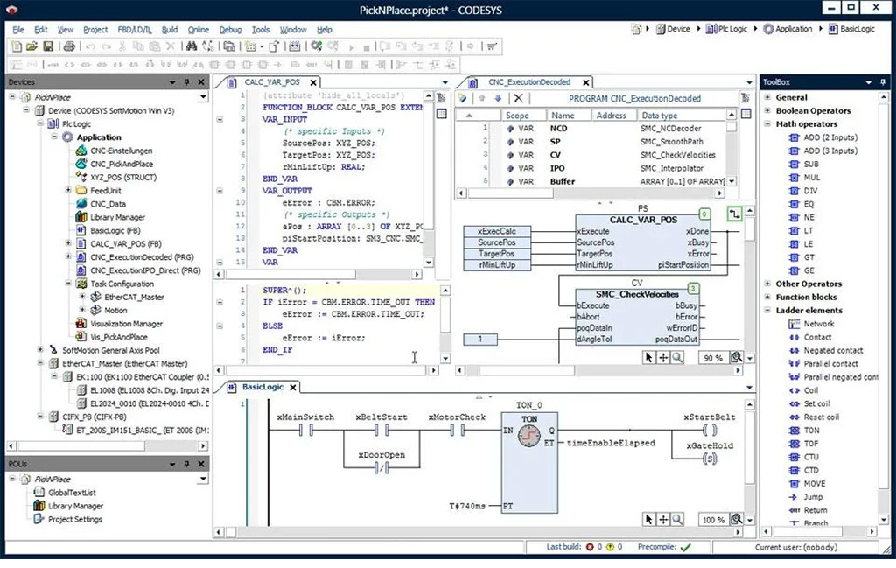Screen dimensions: 896x568
Task: Open the Debug menu
Action: (x=230, y=29)
